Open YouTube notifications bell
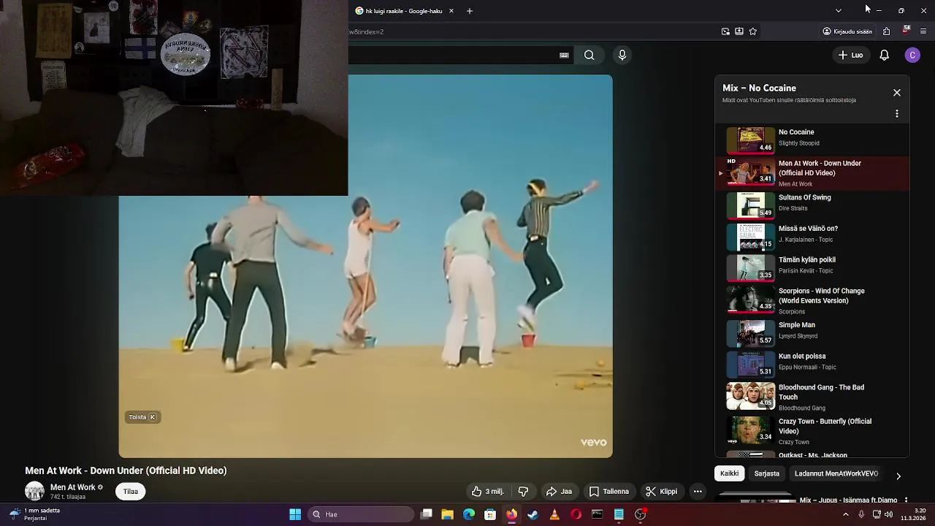Viewport: 935px width, 526px height. 884,55
